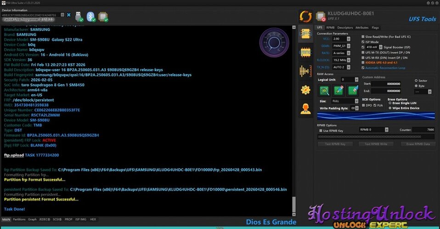Click the Erase RPMB Data button
The height and width of the screenshot is (229, 440).
pyautogui.click(x=418, y=144)
